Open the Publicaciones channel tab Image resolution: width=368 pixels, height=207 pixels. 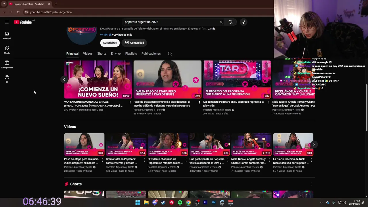click(151, 54)
